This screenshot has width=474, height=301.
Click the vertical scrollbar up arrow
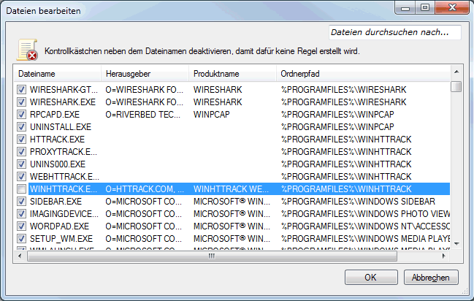pos(456,72)
